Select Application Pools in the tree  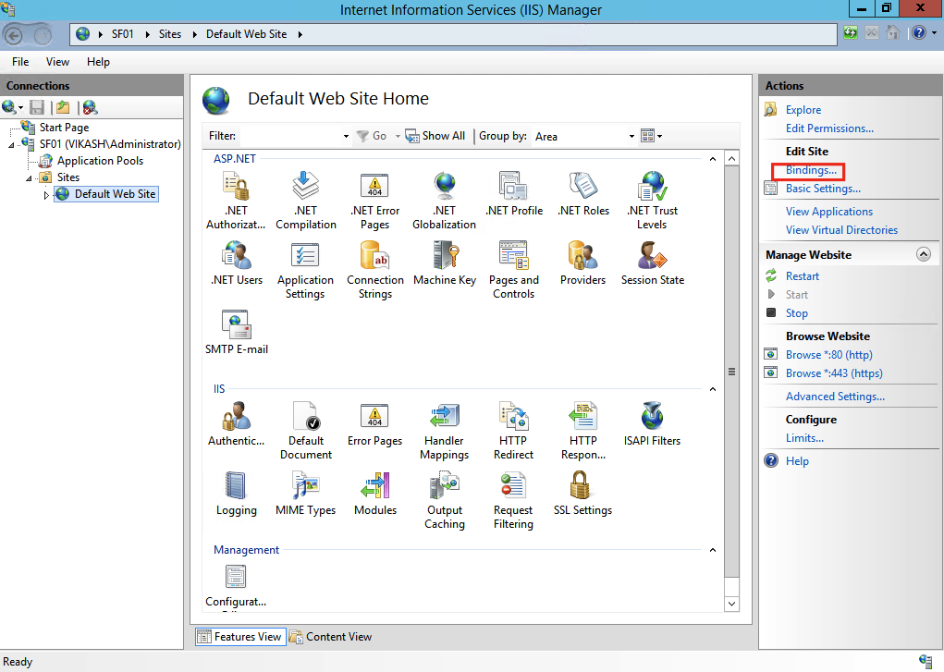coord(100,161)
